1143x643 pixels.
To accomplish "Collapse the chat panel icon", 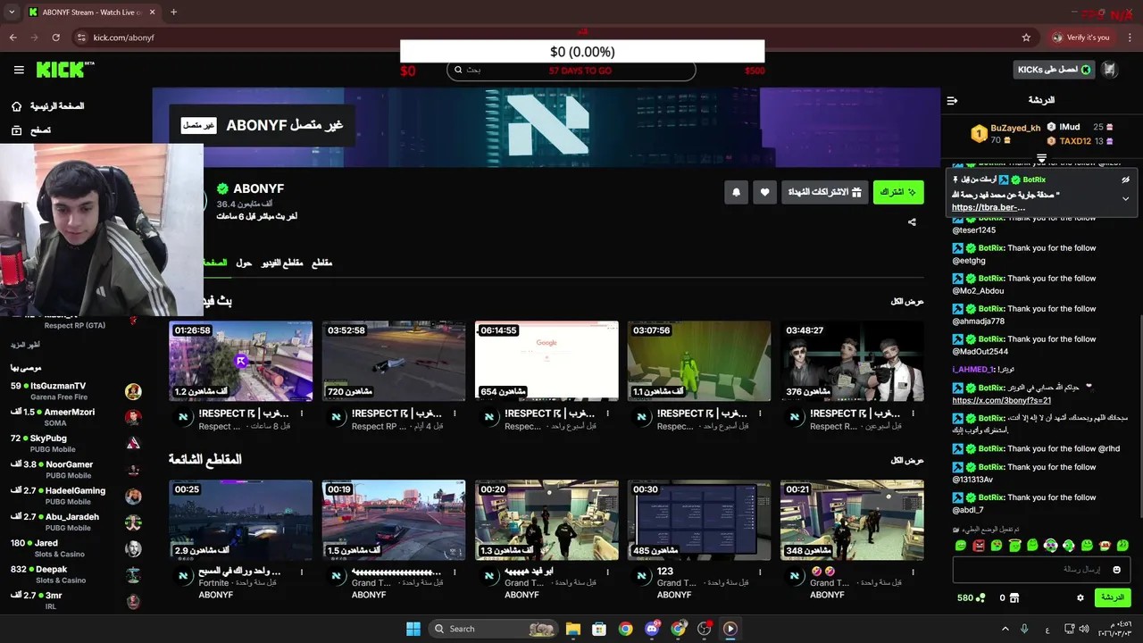I will 952,100.
